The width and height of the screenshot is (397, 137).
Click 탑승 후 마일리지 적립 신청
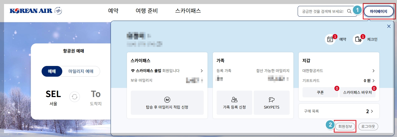(x=167, y=103)
